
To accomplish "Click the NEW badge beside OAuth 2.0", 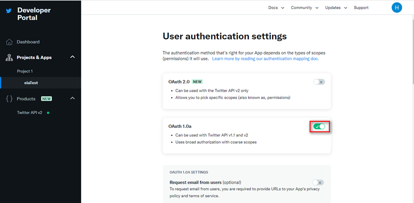I will [x=197, y=82].
